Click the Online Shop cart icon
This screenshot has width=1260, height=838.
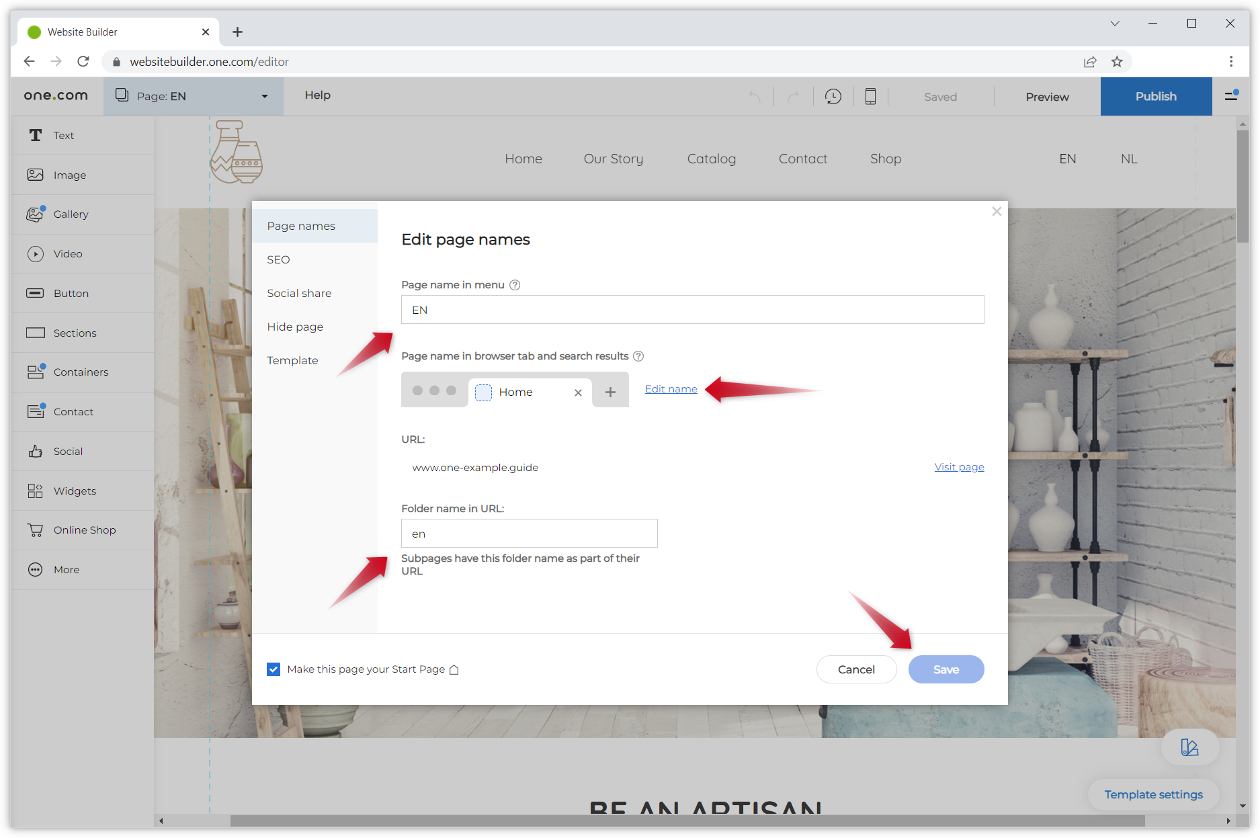36,530
